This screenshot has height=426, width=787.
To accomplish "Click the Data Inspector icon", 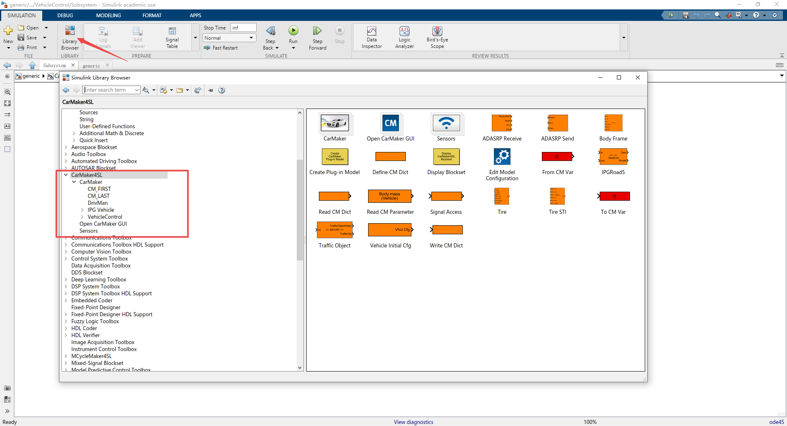I will click(372, 38).
